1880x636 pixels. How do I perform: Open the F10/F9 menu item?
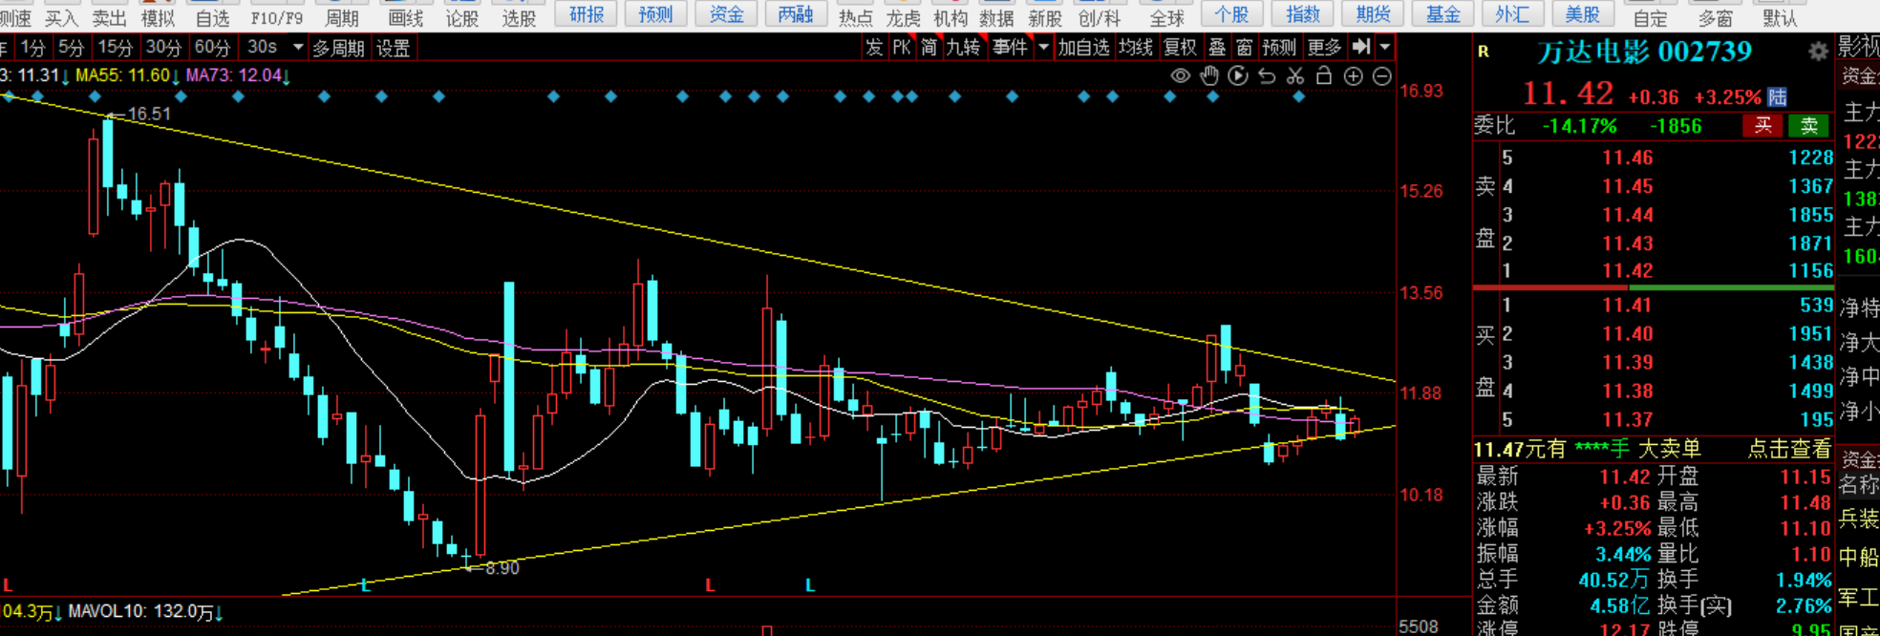(x=277, y=18)
